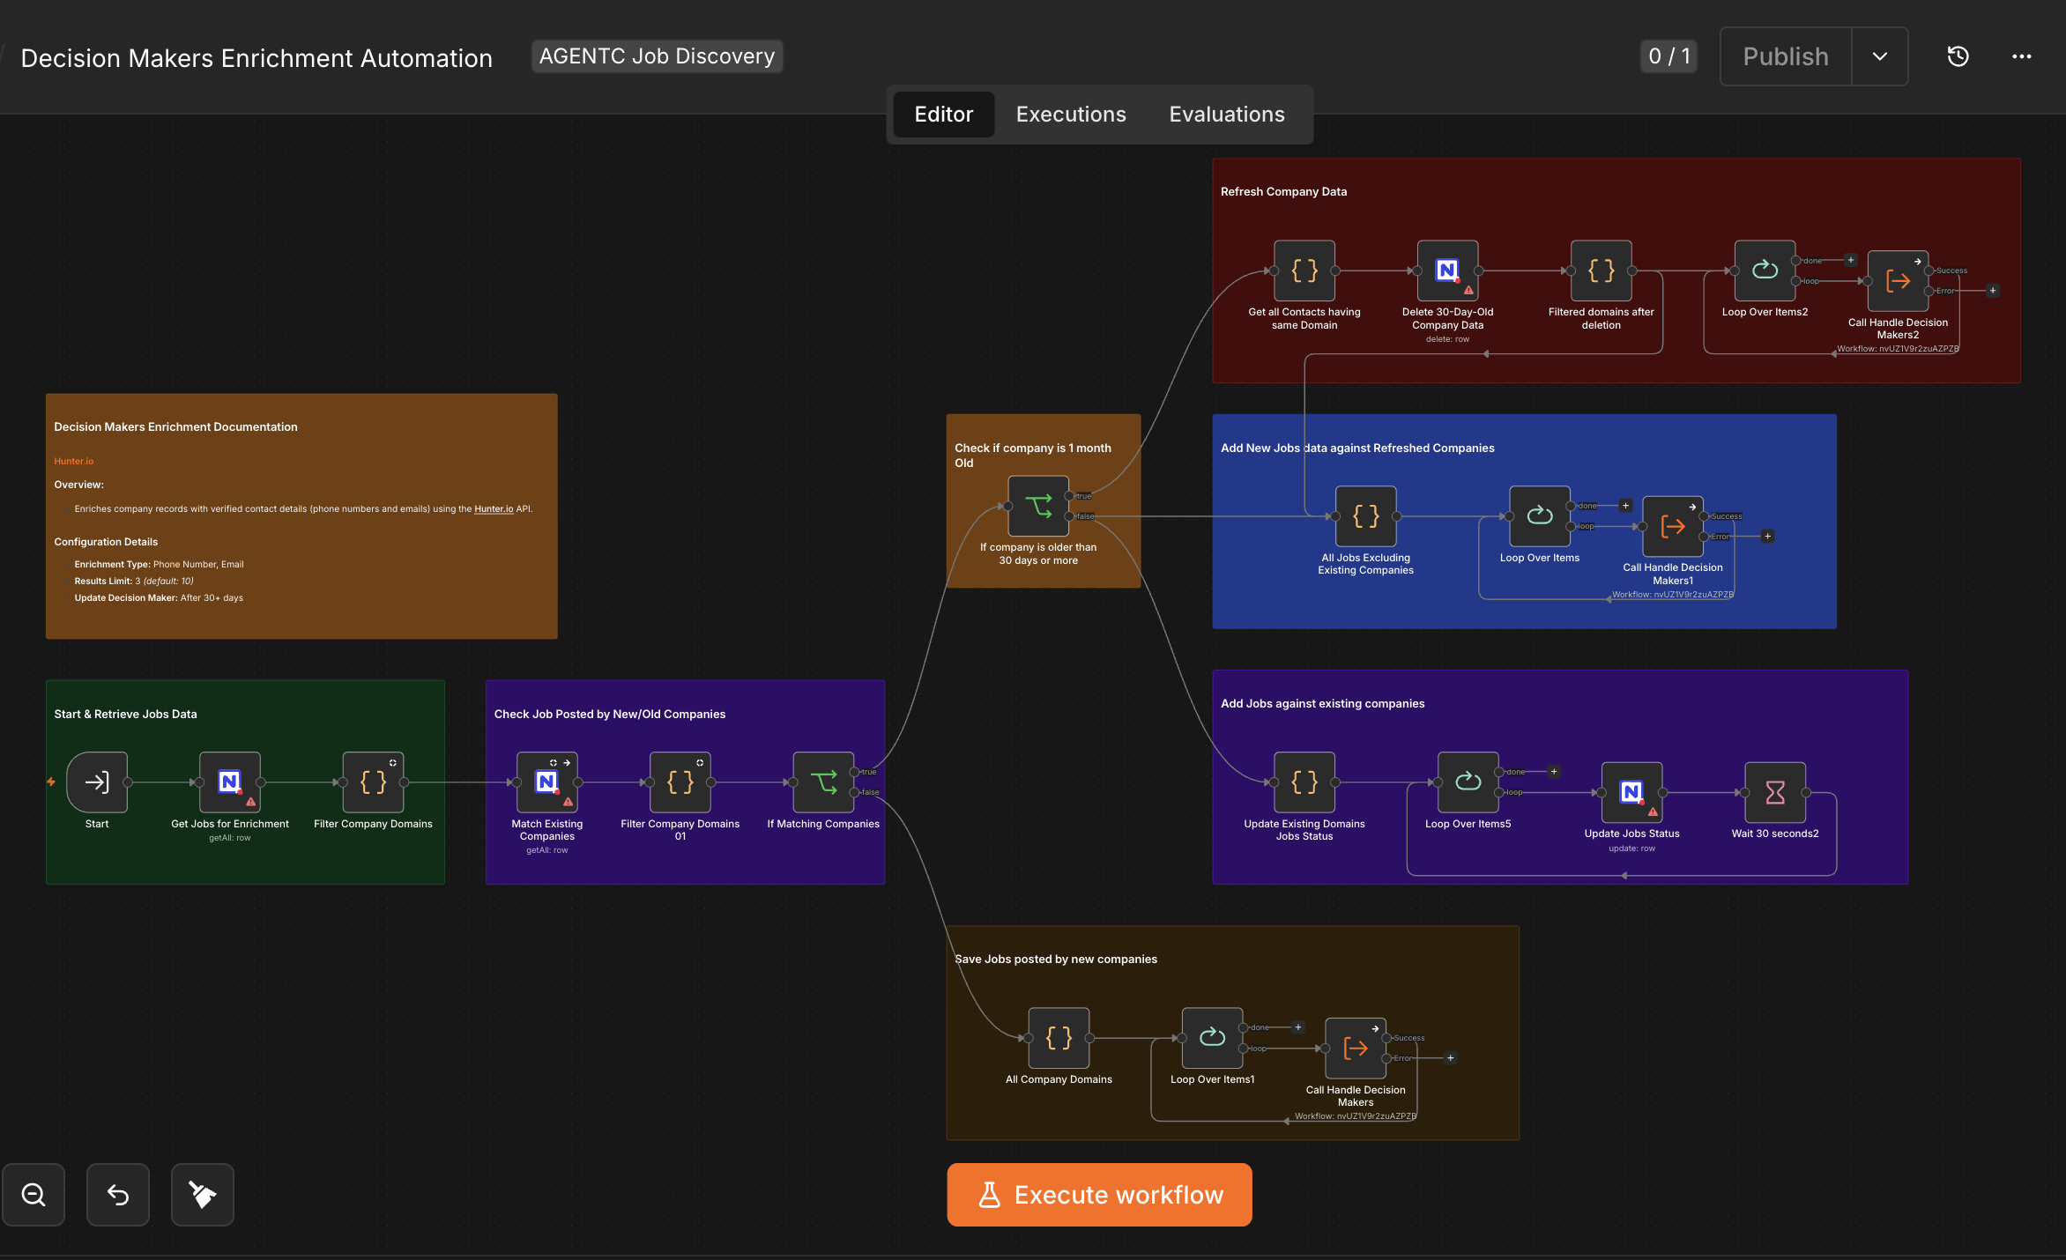Click the Results Limit line in documentation
Viewport: 2066px width, 1260px height.
pos(134,581)
